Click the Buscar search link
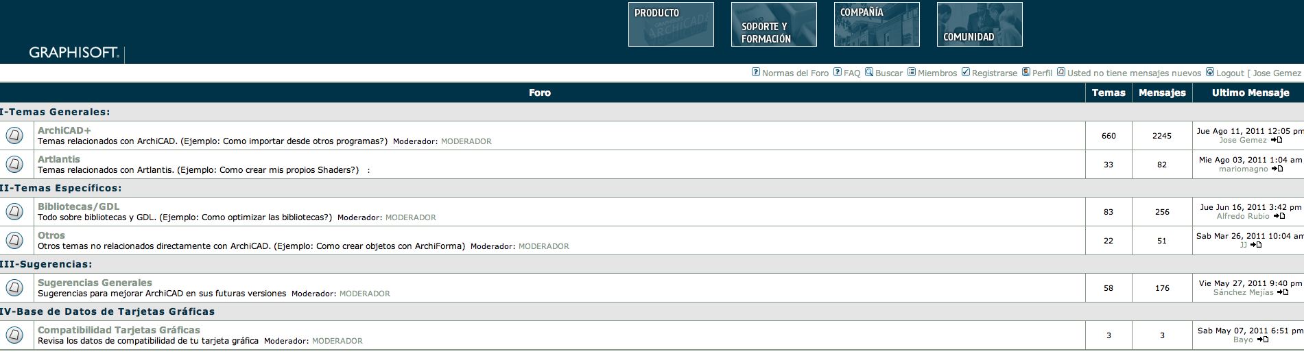Image resolution: width=1304 pixels, height=356 pixels. (x=888, y=73)
